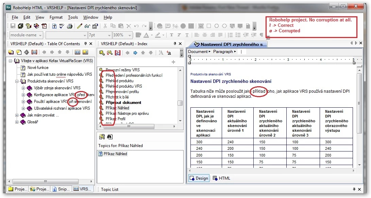Image resolution: width=371 pixels, height=198 pixels.
Task: Click the highlighter pen color icon
Action: click(158, 35)
